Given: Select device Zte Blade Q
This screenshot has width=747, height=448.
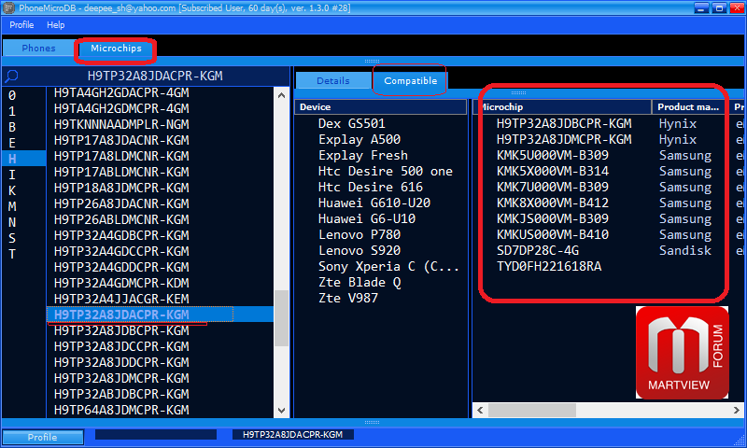Looking at the screenshot, I should pos(359,282).
